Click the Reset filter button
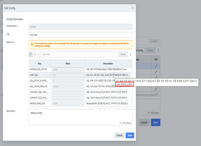201x146 pixels. [123, 54]
